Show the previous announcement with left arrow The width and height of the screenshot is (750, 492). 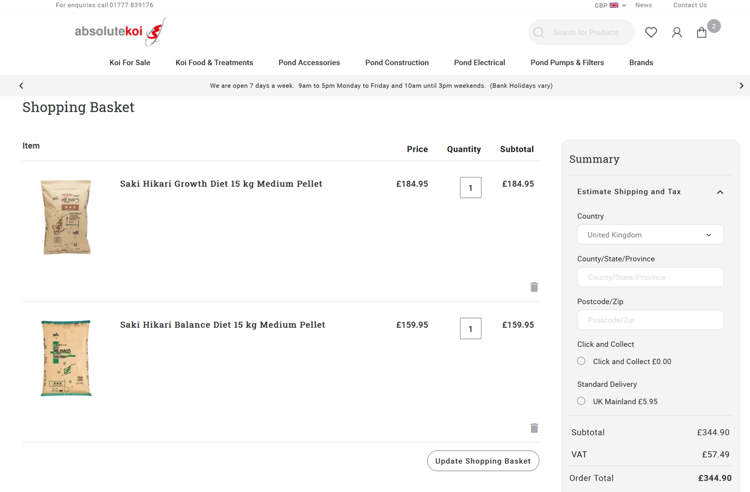pyautogui.click(x=21, y=85)
